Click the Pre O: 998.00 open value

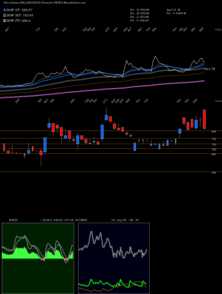pyautogui.click(x=139, y=10)
